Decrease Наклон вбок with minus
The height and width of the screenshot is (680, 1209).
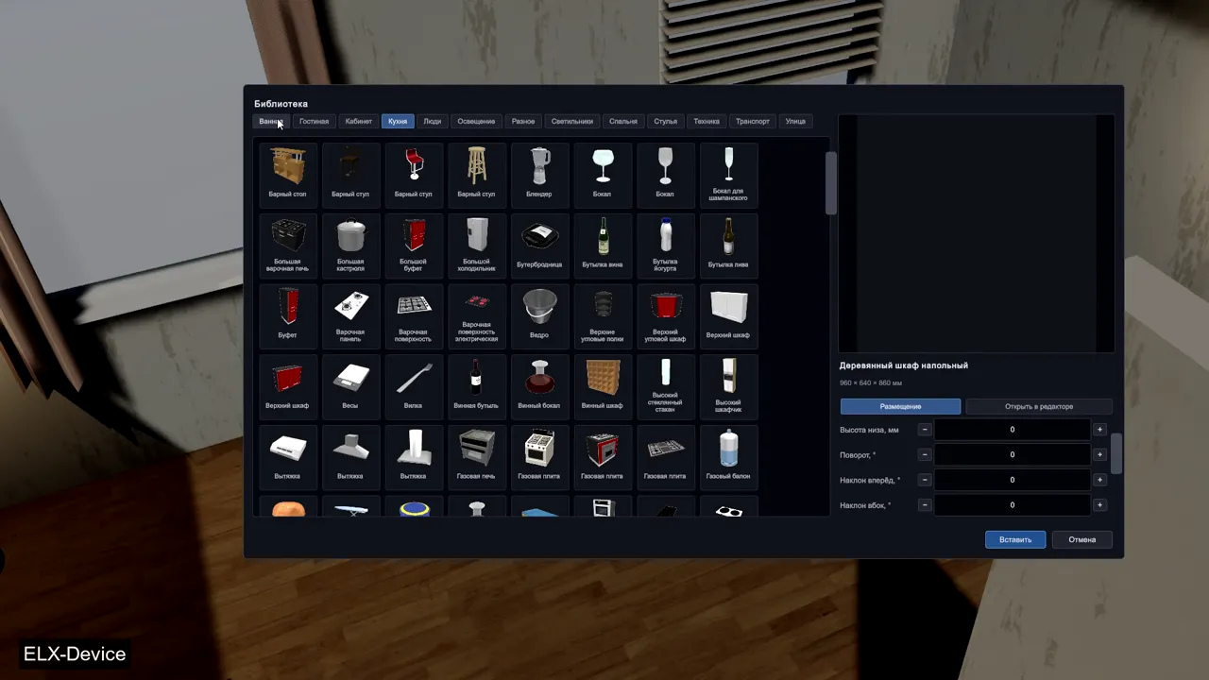point(925,505)
